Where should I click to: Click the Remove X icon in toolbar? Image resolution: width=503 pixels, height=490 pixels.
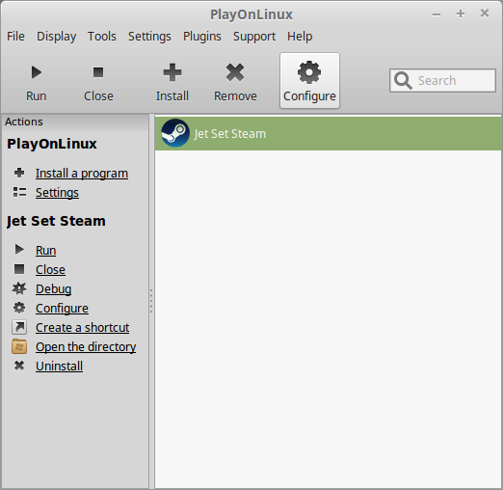pyautogui.click(x=235, y=72)
